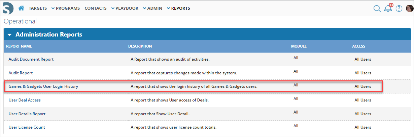Click 'A report that Show User Detail.'
This screenshot has width=414, height=137.
click(160, 114)
